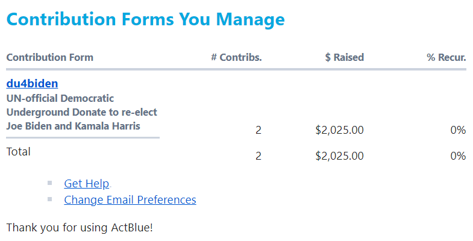The width and height of the screenshot is (473, 241).
Task: Open Change Email Preferences
Action: [130, 199]
